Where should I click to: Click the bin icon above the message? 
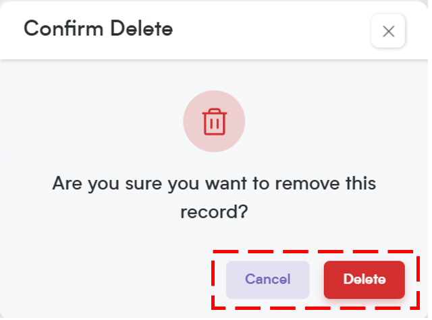pyautogui.click(x=215, y=122)
